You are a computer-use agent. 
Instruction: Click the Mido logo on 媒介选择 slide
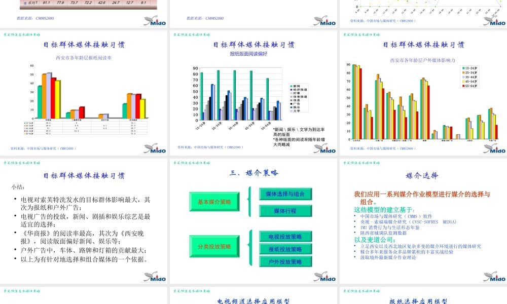(494, 277)
